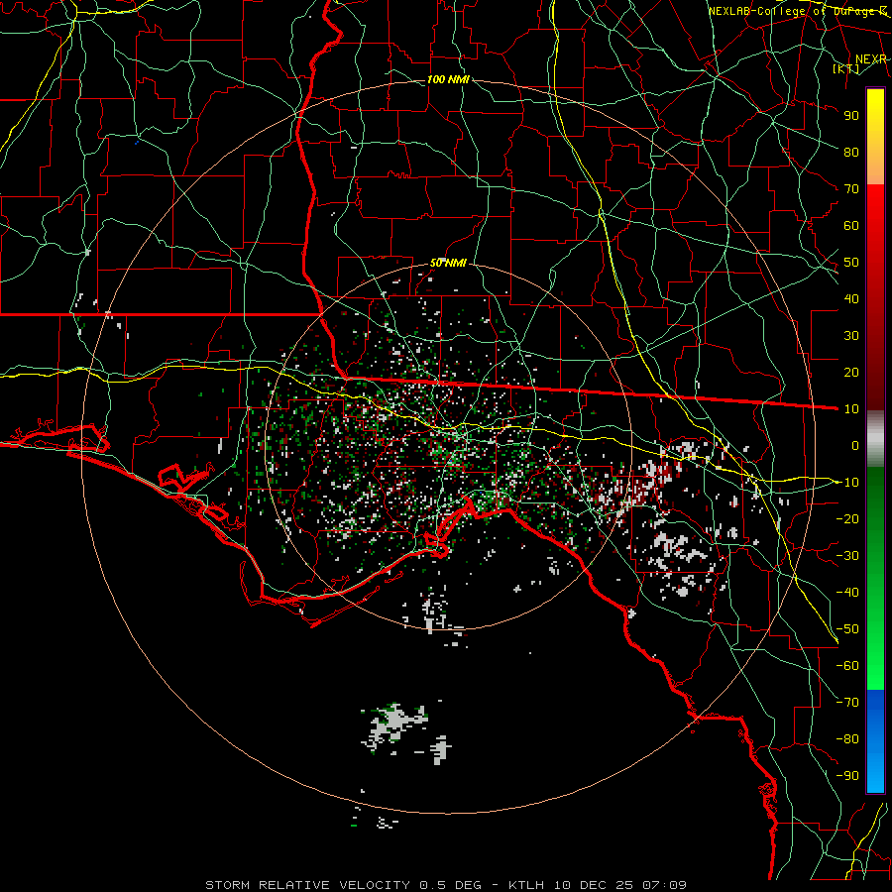Click the -60 value on the velocity scale
892x892 pixels.
(847, 666)
